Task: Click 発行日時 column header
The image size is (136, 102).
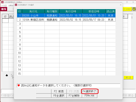Action: [x=71, y=11]
